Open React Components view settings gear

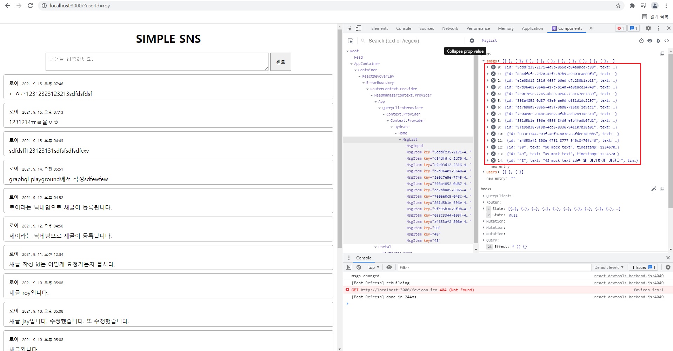click(472, 41)
